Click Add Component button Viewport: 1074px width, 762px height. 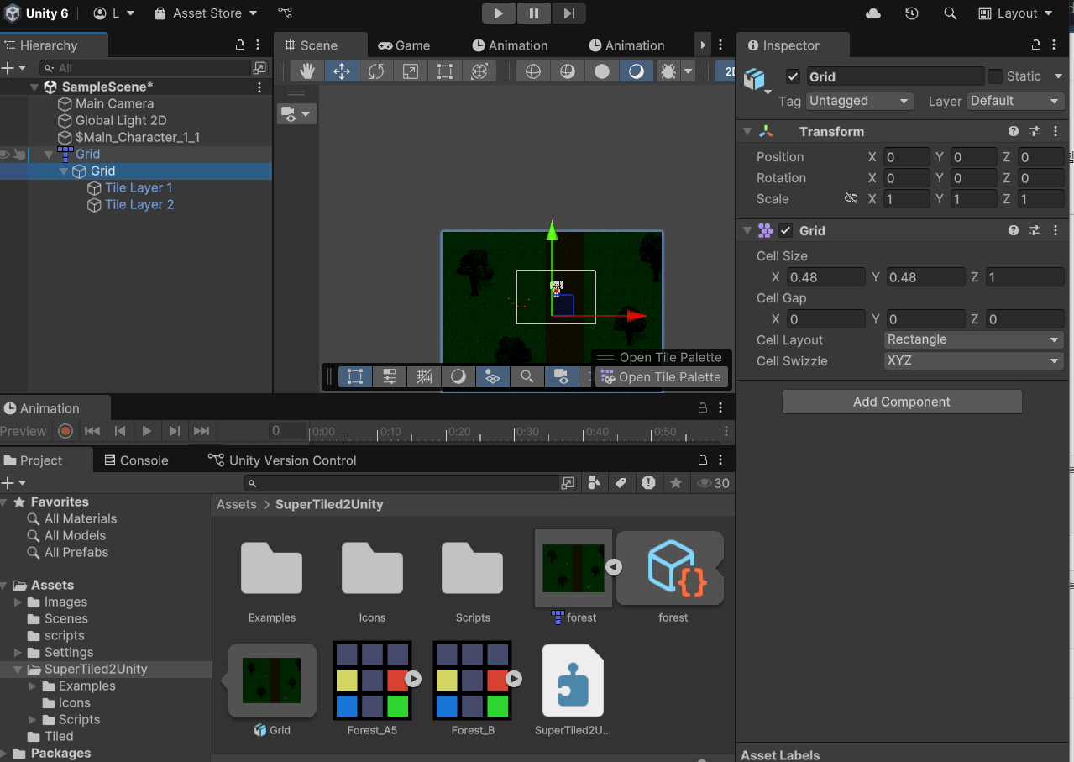pos(902,402)
